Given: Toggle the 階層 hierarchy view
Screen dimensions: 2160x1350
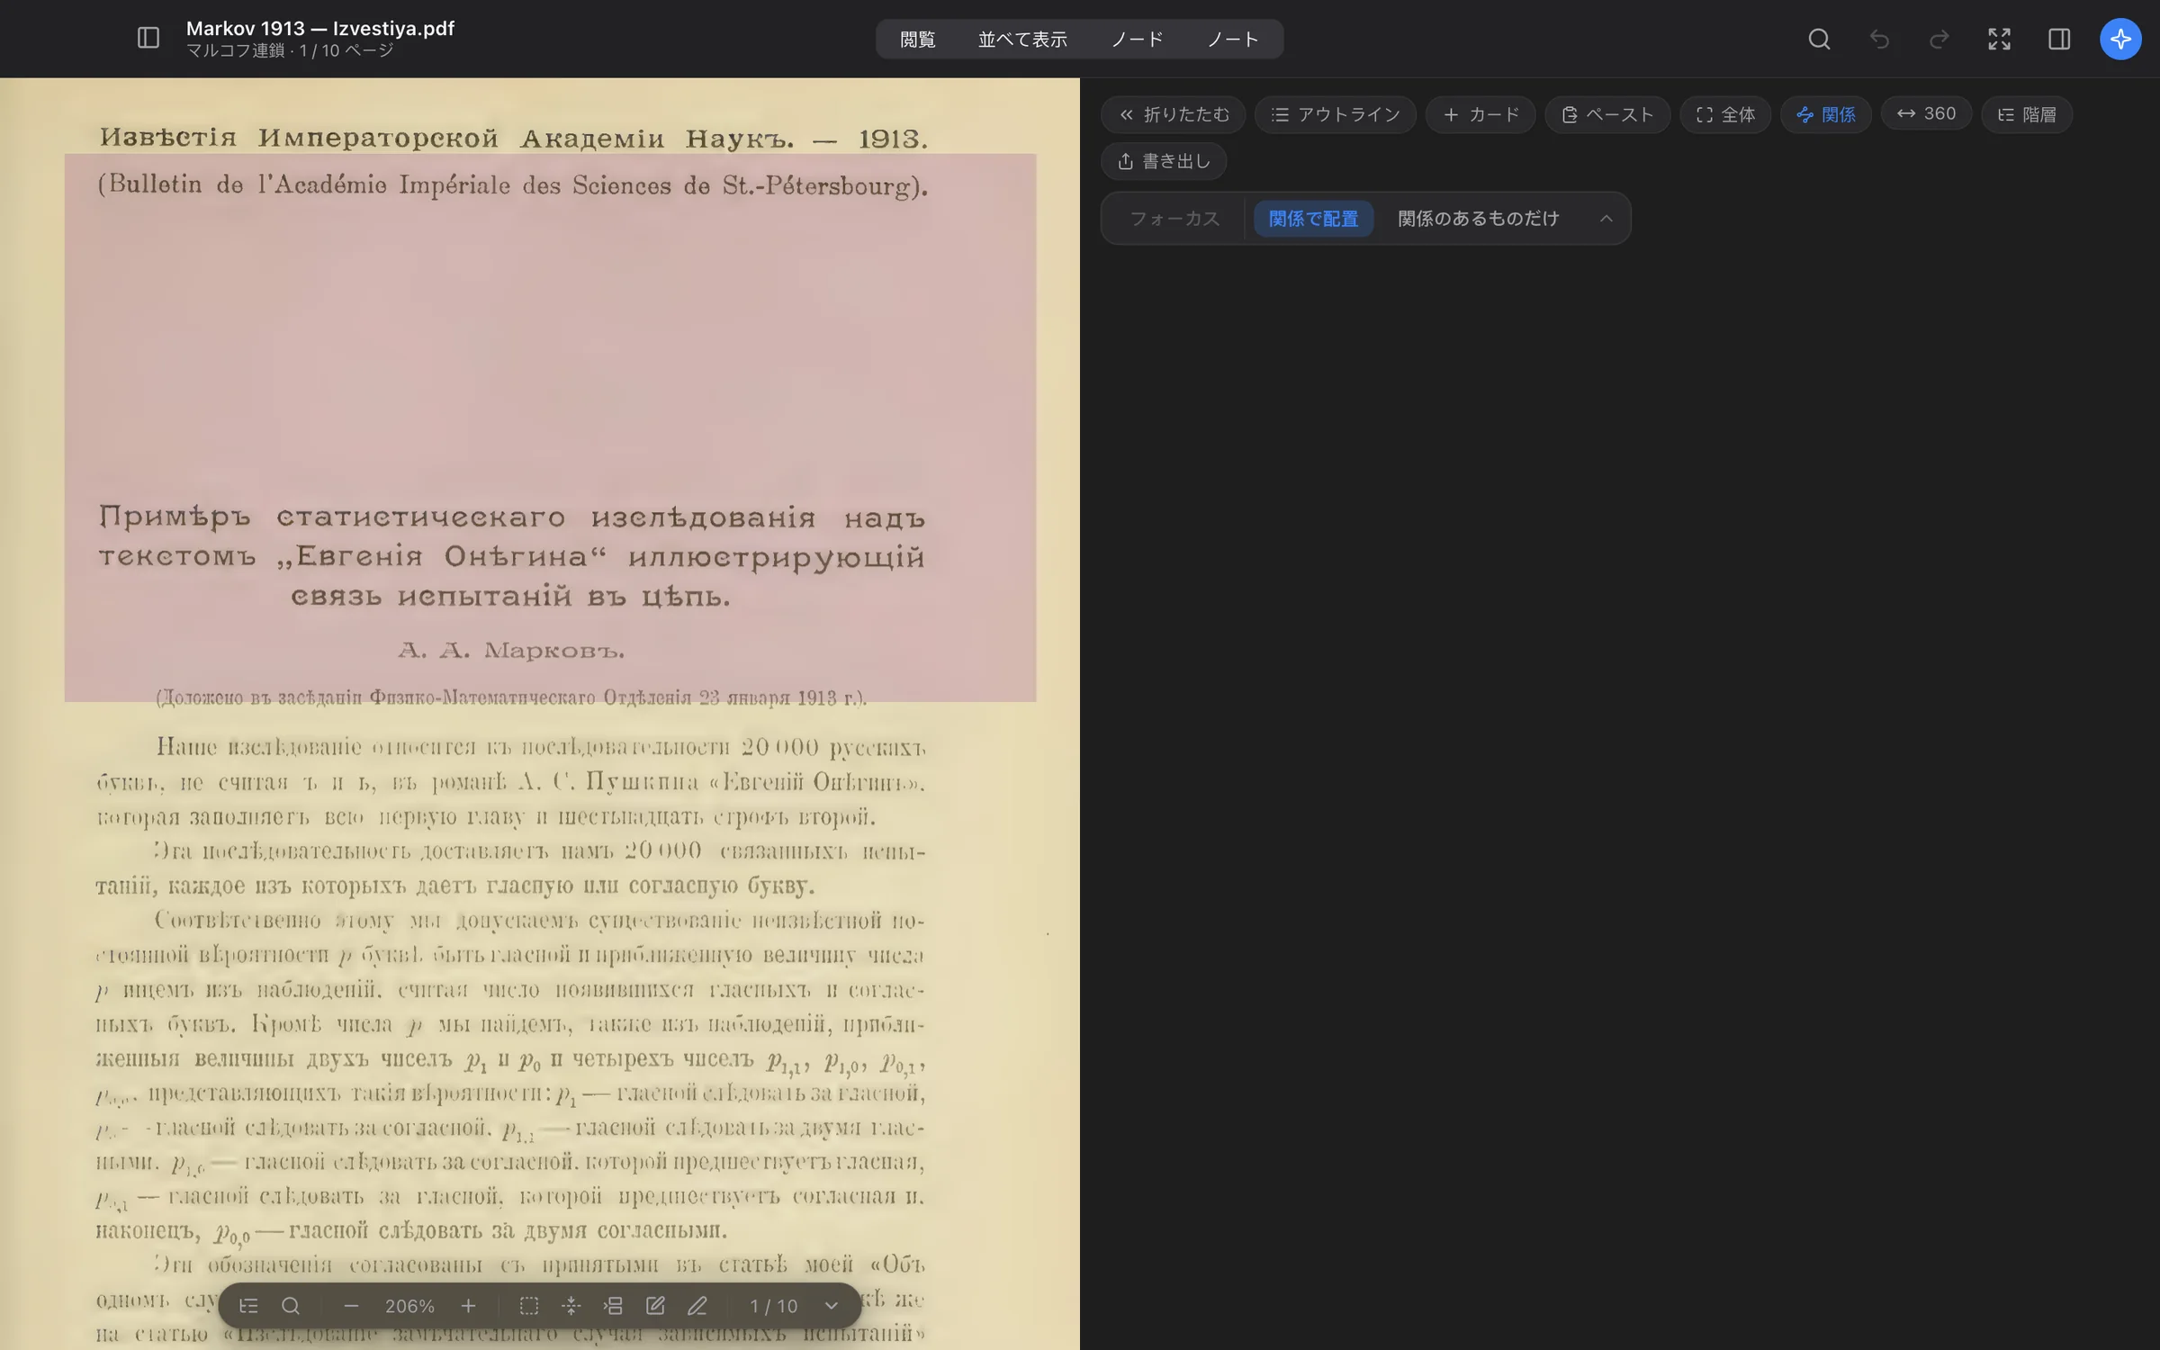Looking at the screenshot, I should click(x=2027, y=114).
